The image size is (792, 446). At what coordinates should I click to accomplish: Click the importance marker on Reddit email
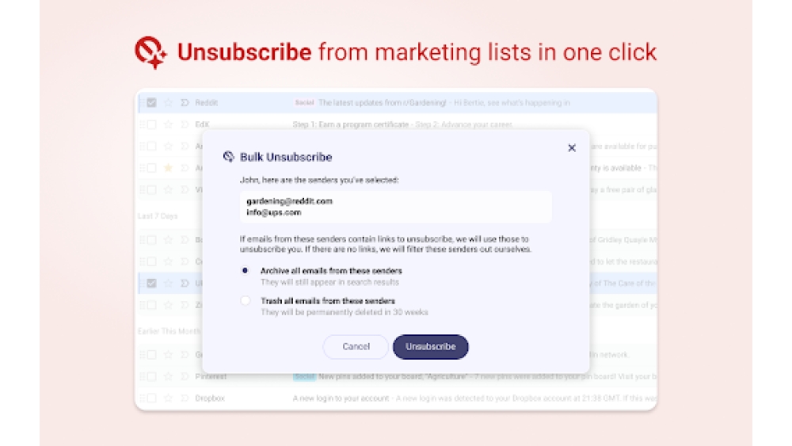pos(185,103)
